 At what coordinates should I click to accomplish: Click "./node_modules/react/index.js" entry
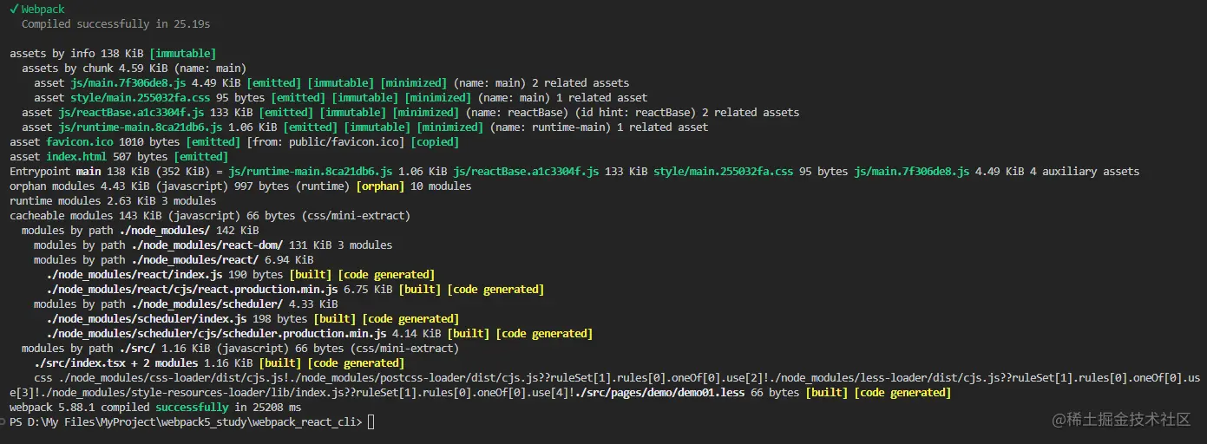pyautogui.click(x=134, y=274)
